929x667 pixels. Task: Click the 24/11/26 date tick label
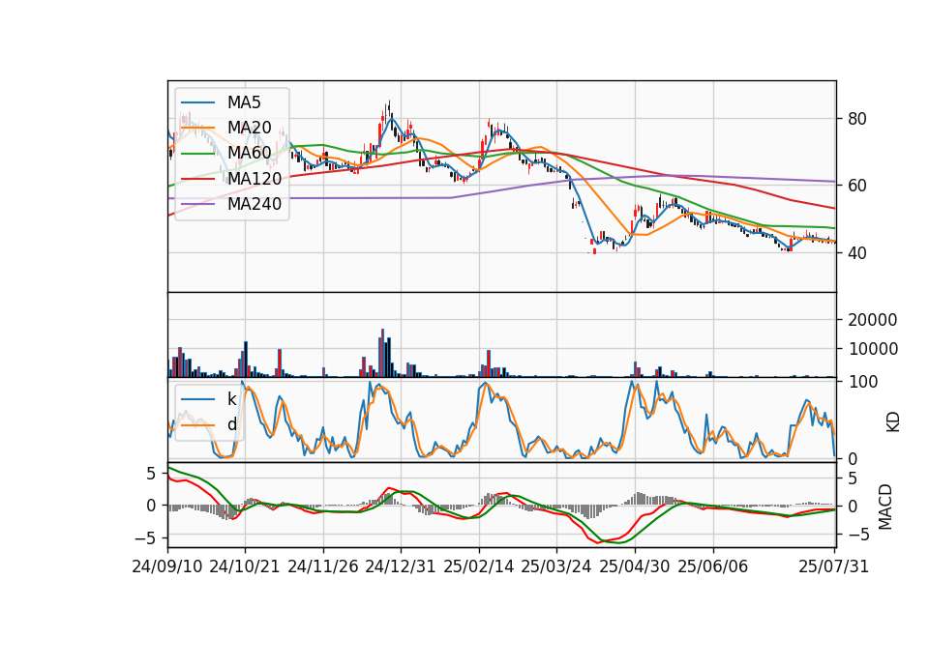click(x=323, y=566)
